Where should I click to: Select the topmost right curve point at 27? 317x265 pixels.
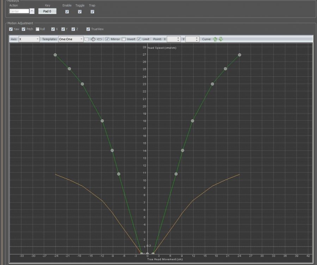click(x=239, y=55)
